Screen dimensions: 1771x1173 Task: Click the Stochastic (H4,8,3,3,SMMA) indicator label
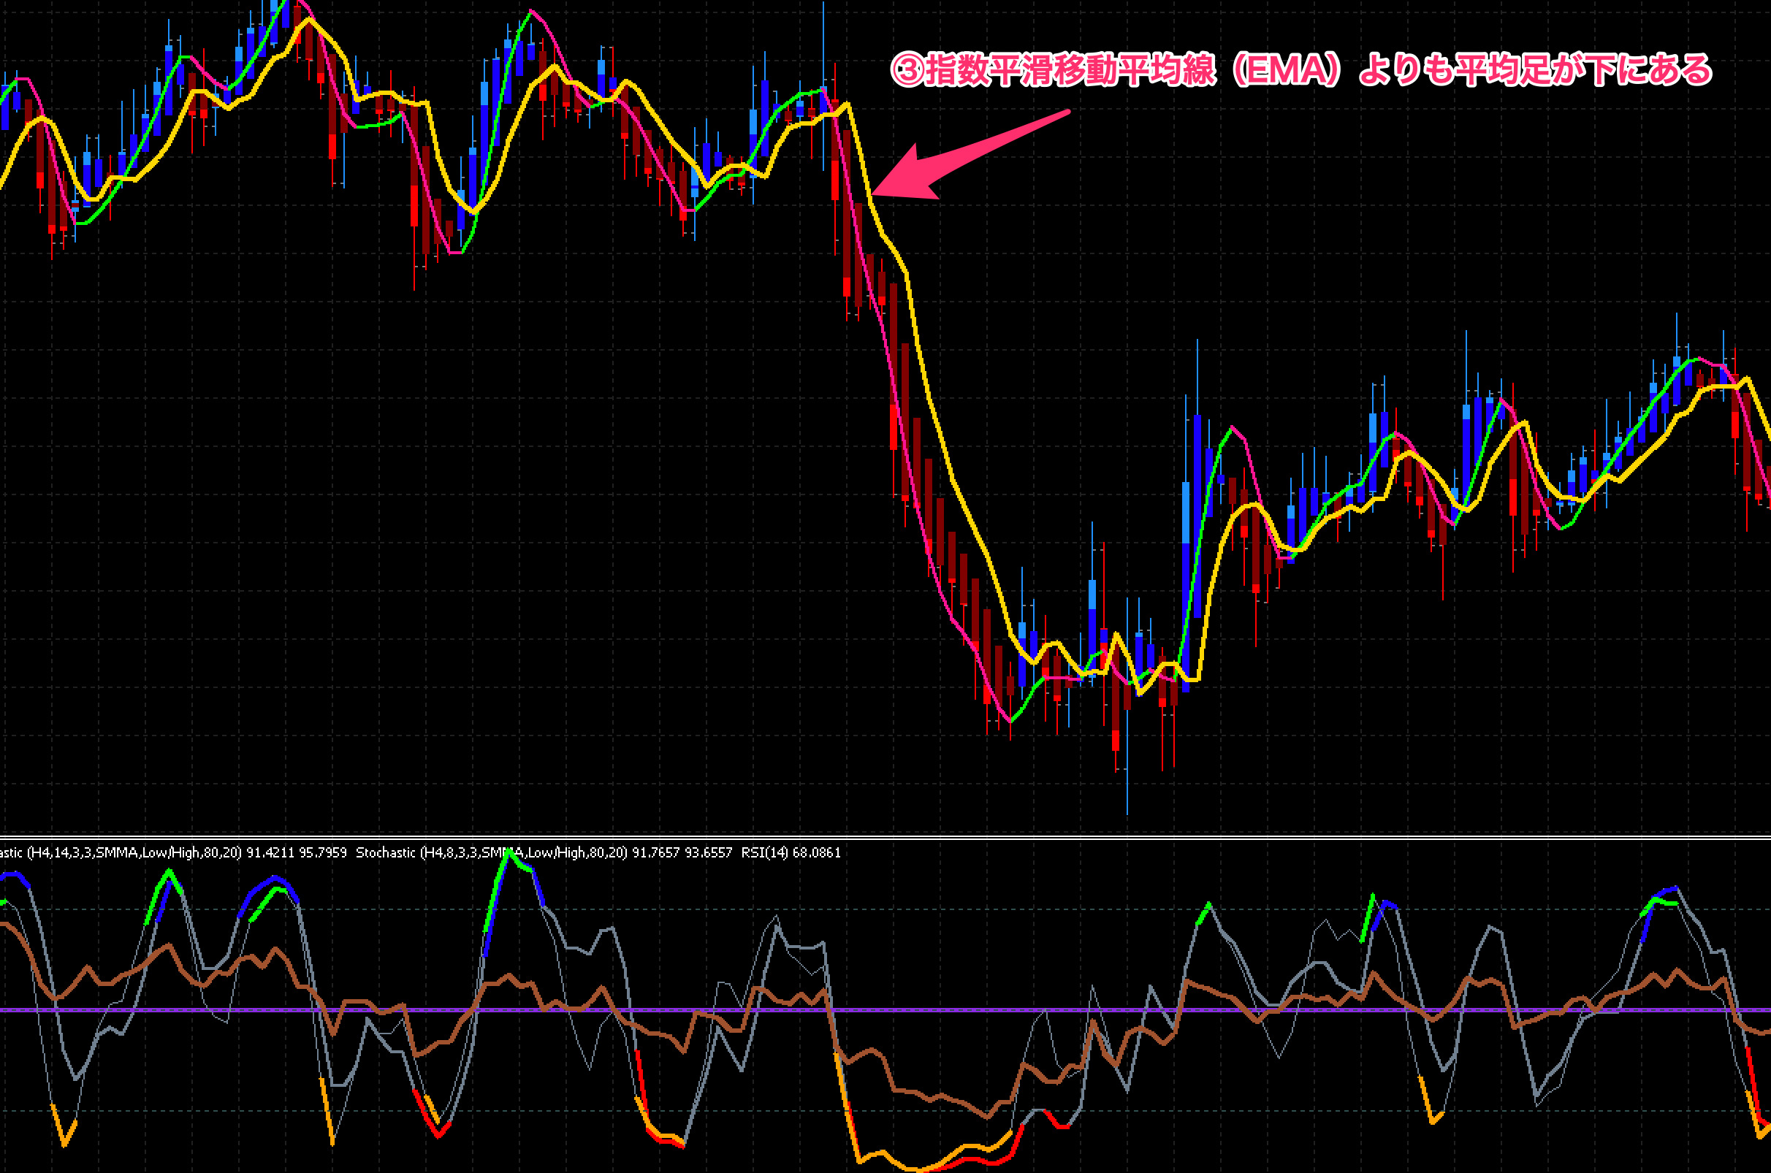coord(544,852)
